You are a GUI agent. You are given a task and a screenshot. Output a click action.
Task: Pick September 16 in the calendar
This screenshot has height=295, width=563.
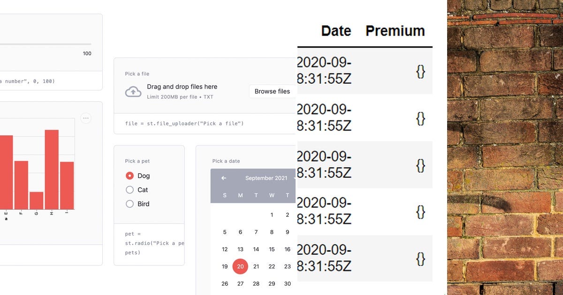(x=288, y=250)
